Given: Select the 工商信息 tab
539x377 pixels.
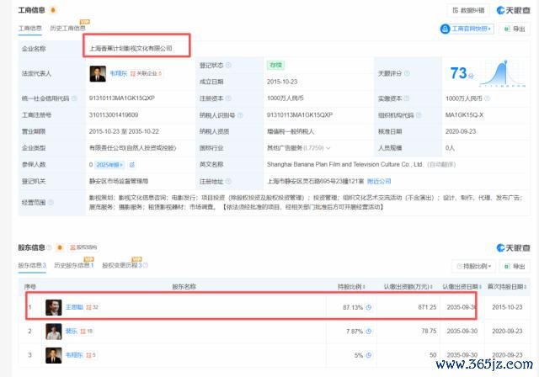Looking at the screenshot, I should click(30, 28).
